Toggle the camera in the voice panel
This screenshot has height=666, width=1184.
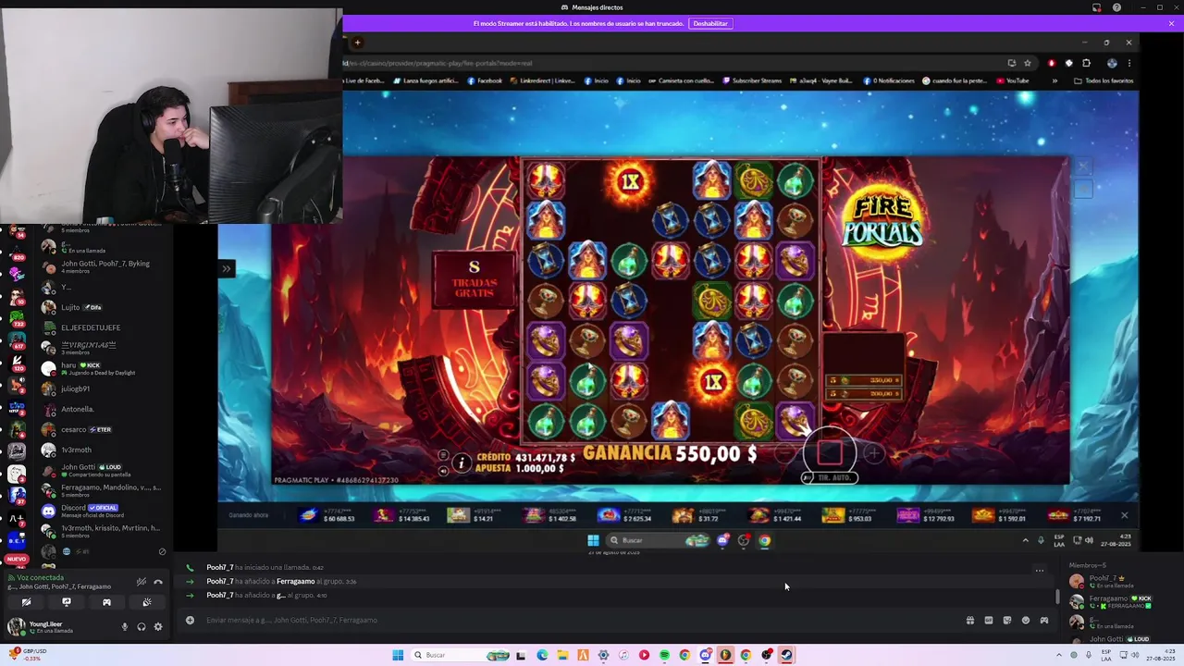[26, 602]
